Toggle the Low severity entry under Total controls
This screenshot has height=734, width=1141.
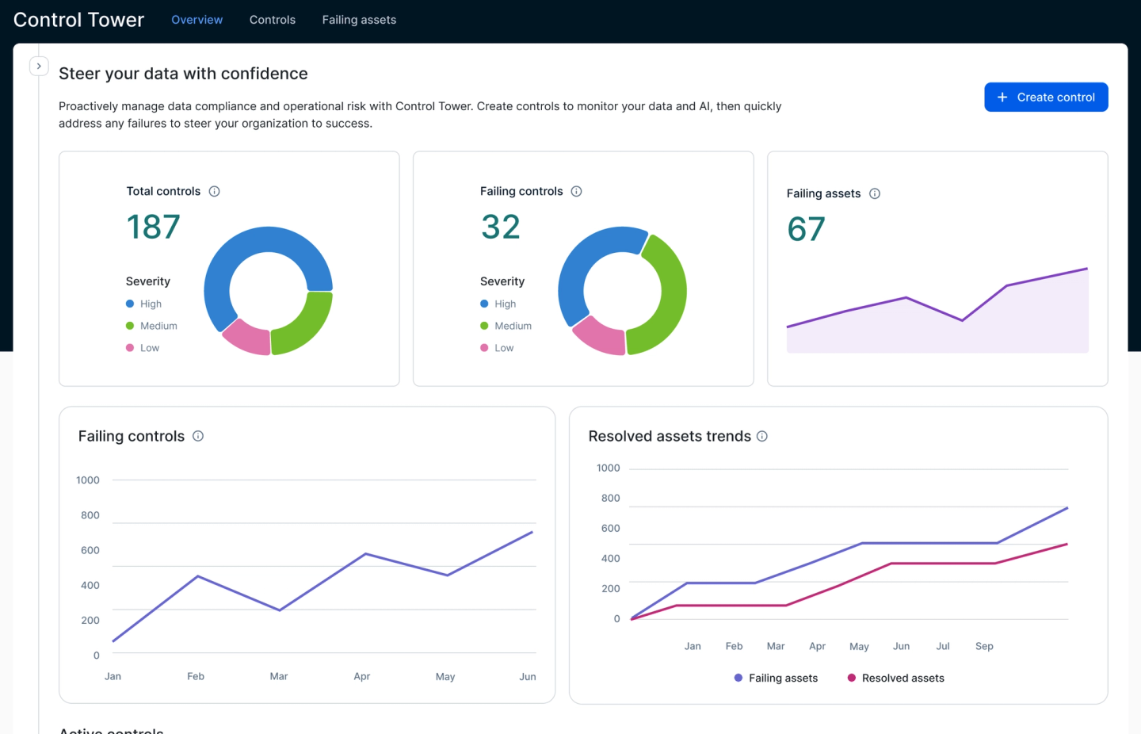[143, 347]
